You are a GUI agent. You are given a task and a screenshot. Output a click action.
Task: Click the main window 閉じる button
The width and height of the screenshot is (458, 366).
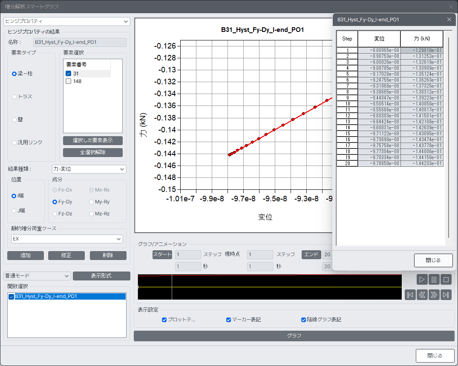tap(435, 356)
